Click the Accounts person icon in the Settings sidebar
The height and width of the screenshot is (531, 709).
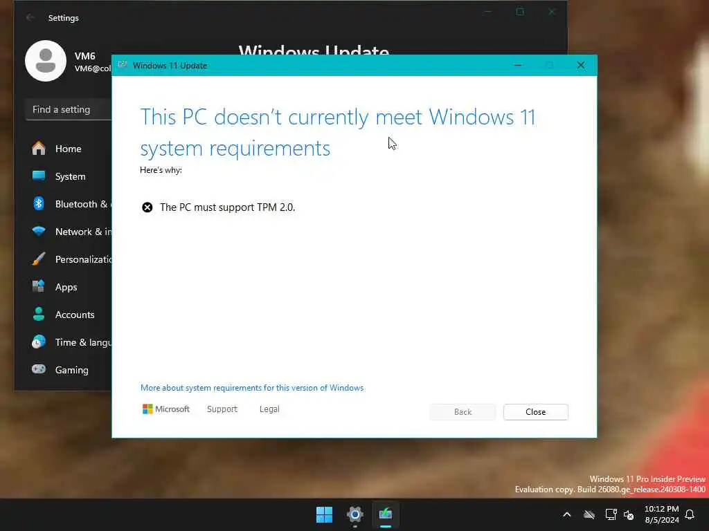point(39,315)
